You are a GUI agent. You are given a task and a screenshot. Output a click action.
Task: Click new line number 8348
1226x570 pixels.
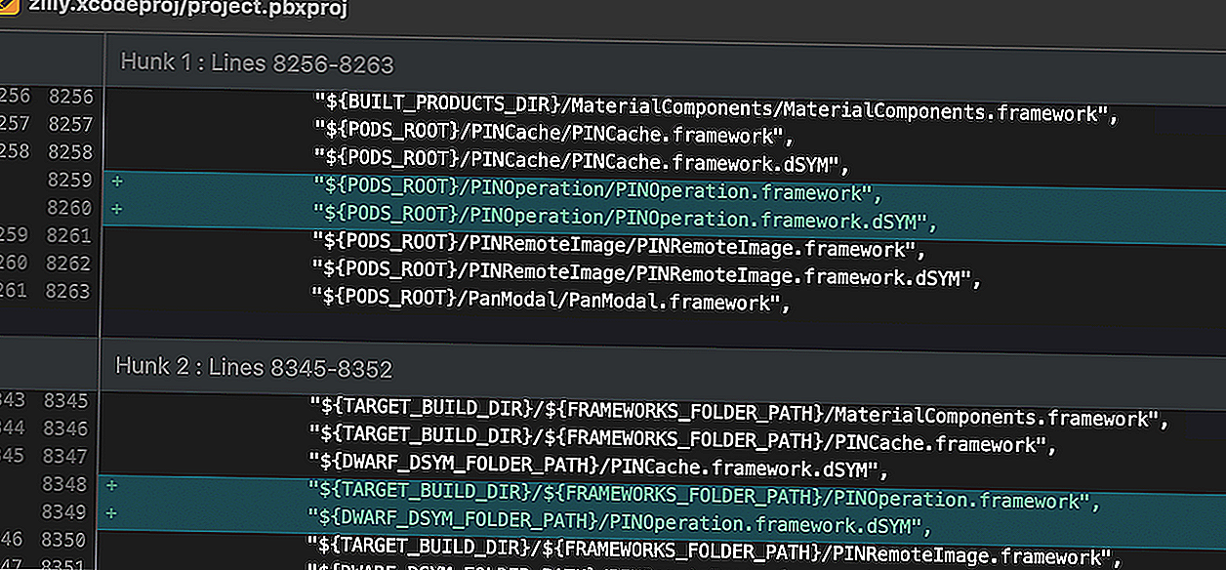[x=65, y=484]
